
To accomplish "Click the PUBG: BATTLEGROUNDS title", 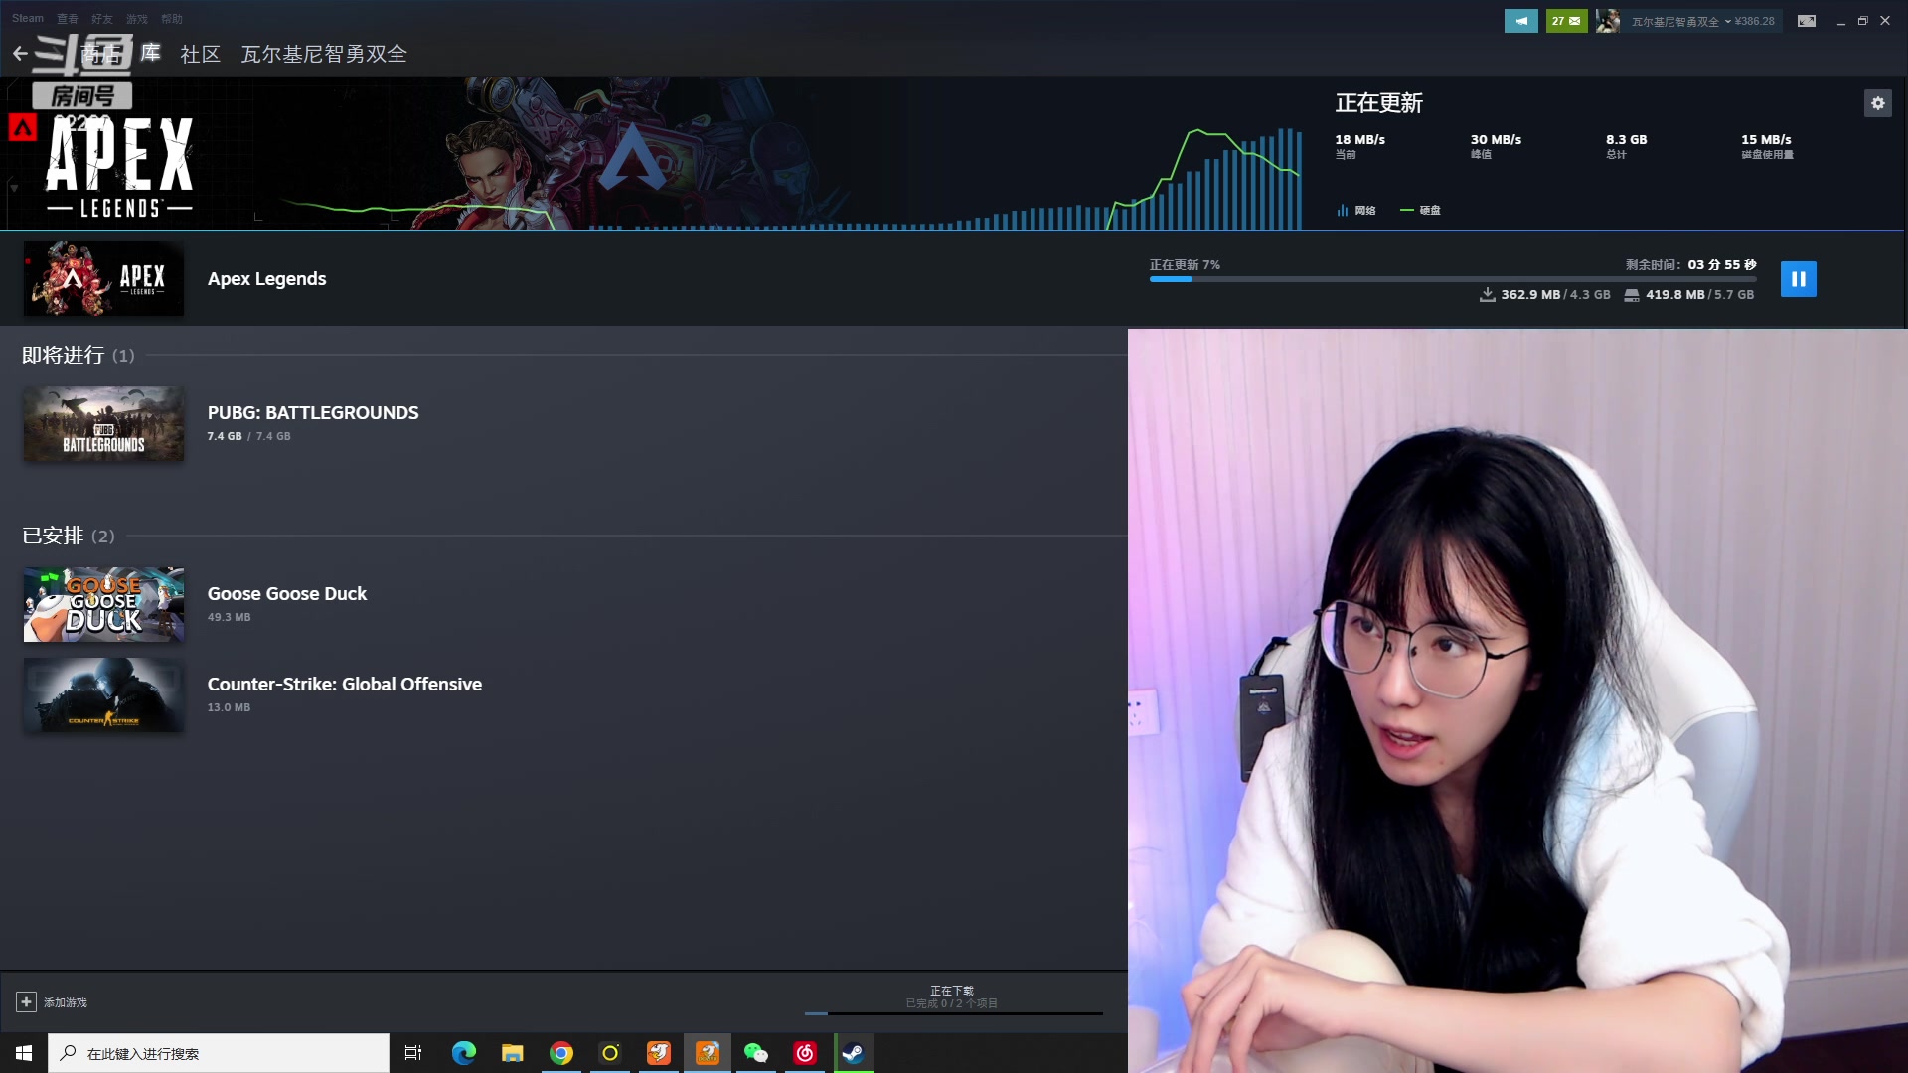I will 313,413.
